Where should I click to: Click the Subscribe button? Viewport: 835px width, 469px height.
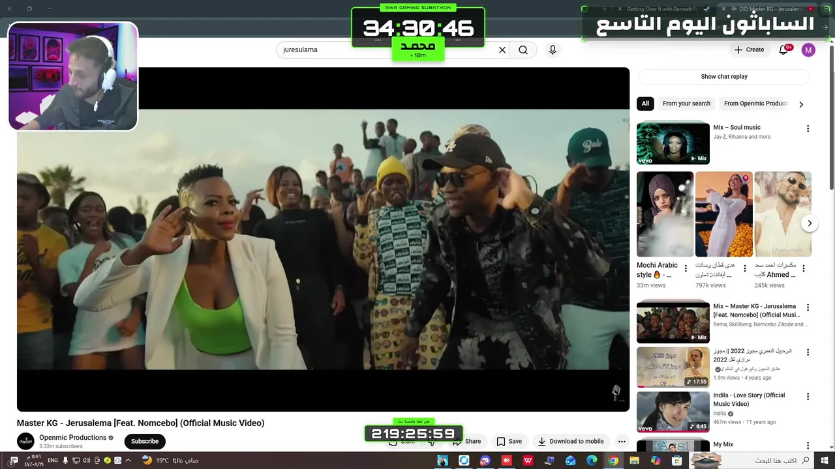[x=145, y=441]
